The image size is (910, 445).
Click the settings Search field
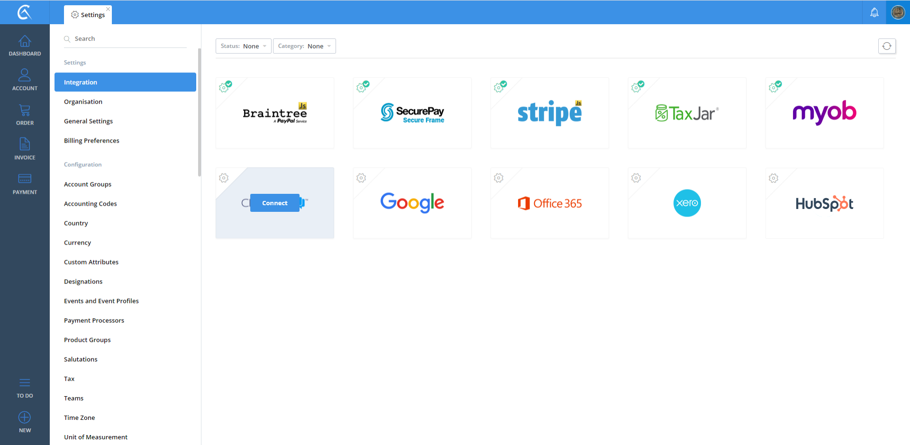click(x=125, y=39)
